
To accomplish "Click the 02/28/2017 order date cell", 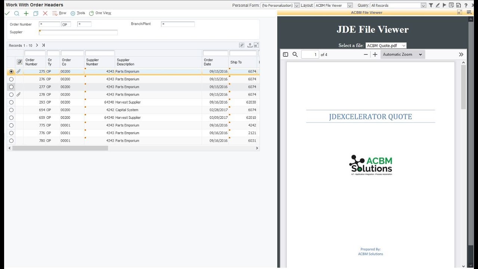I will click(x=215, y=110).
